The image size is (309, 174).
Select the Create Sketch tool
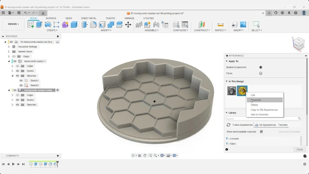tap(31, 24)
